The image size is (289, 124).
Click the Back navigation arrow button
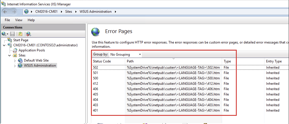pos(5,12)
